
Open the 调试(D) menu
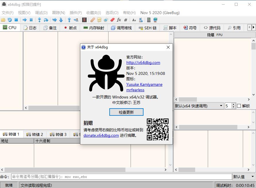41,13
